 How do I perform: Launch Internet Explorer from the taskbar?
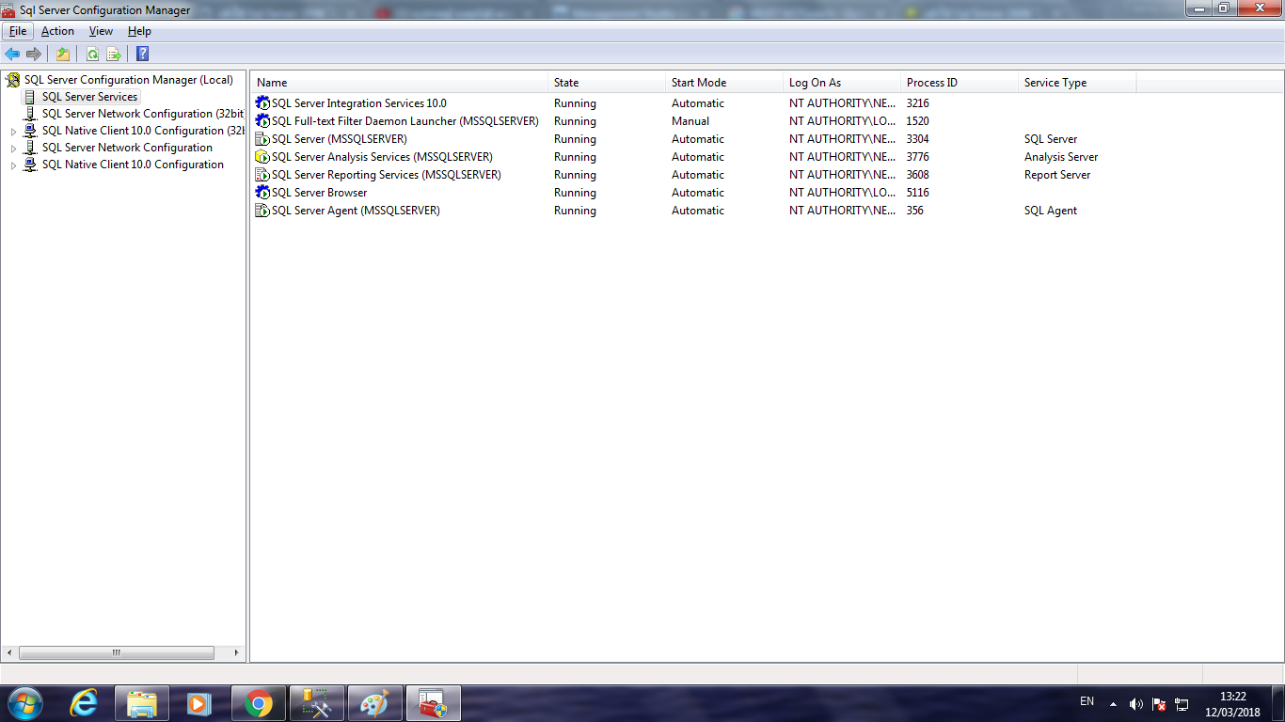(x=85, y=703)
